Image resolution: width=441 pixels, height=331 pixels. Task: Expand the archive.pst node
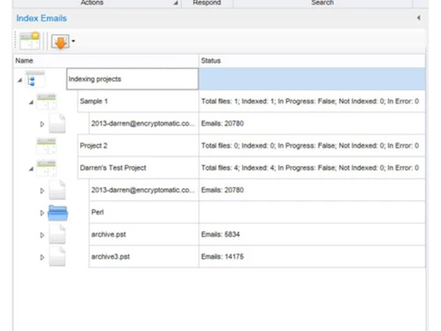pos(42,235)
